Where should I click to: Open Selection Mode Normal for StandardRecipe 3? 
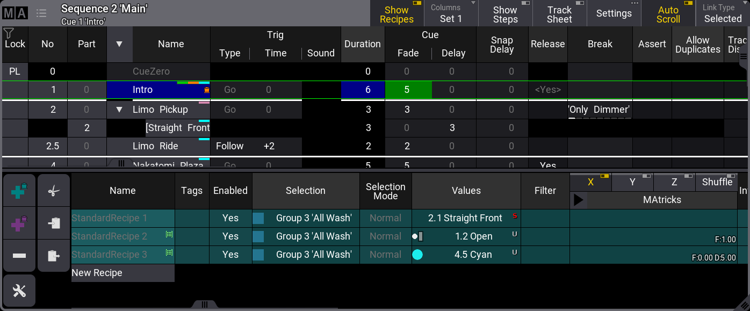click(386, 255)
